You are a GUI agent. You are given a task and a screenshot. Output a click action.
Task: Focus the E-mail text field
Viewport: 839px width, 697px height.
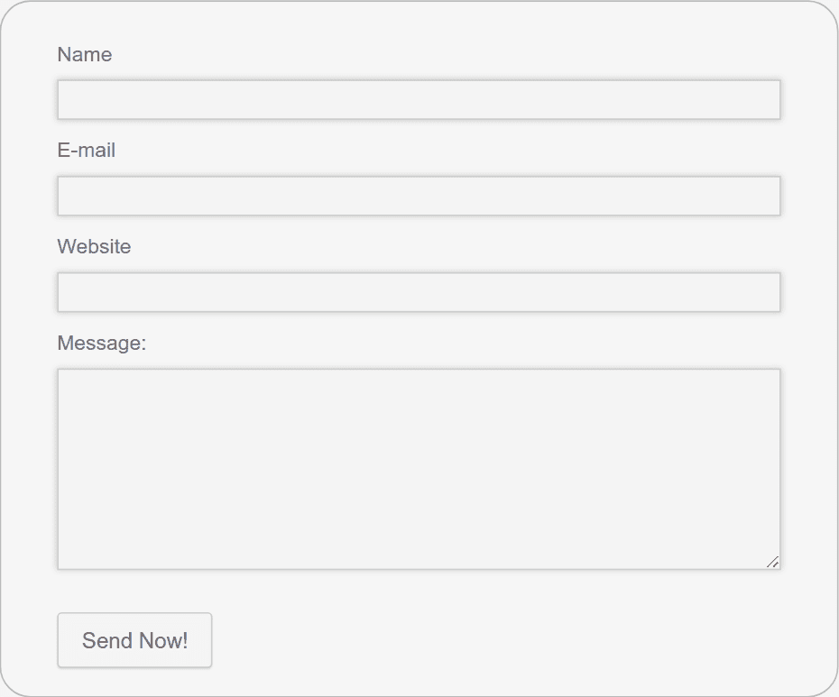pos(419,196)
